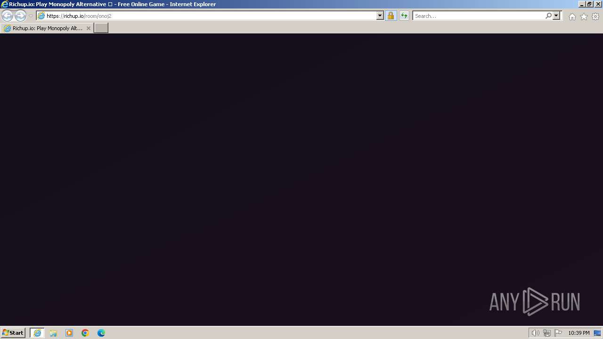Image resolution: width=603 pixels, height=339 pixels.
Task: Open the recent pages dropdown arrow
Action: point(31,16)
